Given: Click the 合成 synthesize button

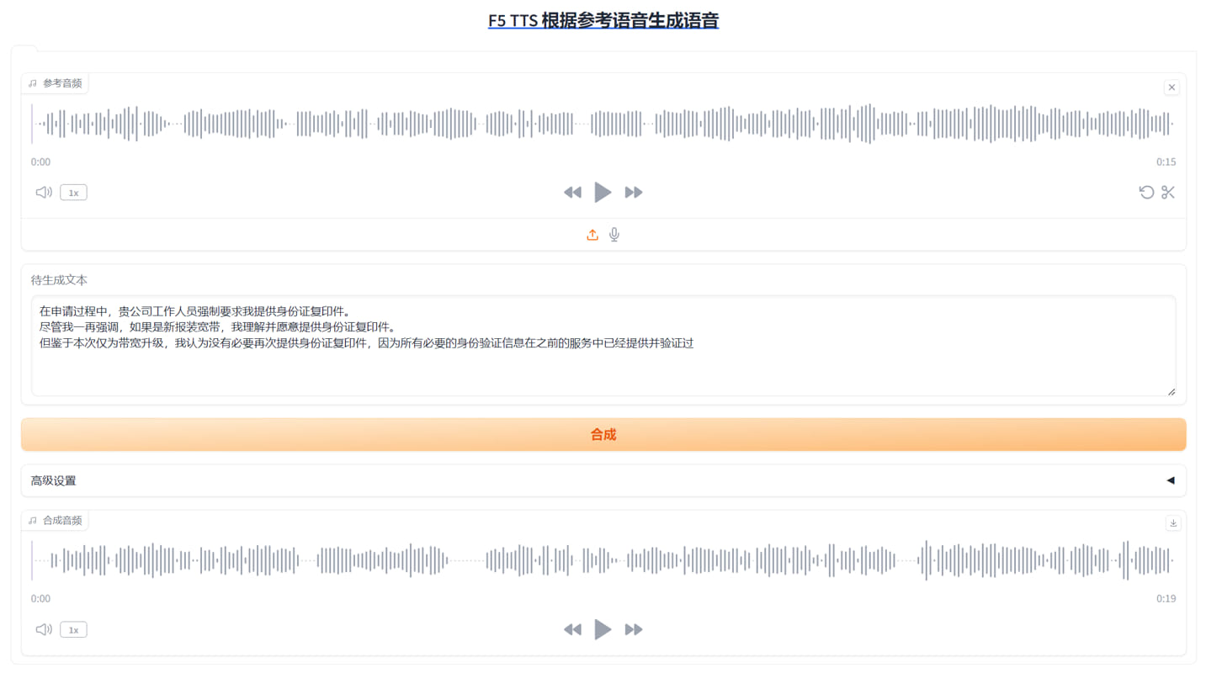Looking at the screenshot, I should 603,435.
